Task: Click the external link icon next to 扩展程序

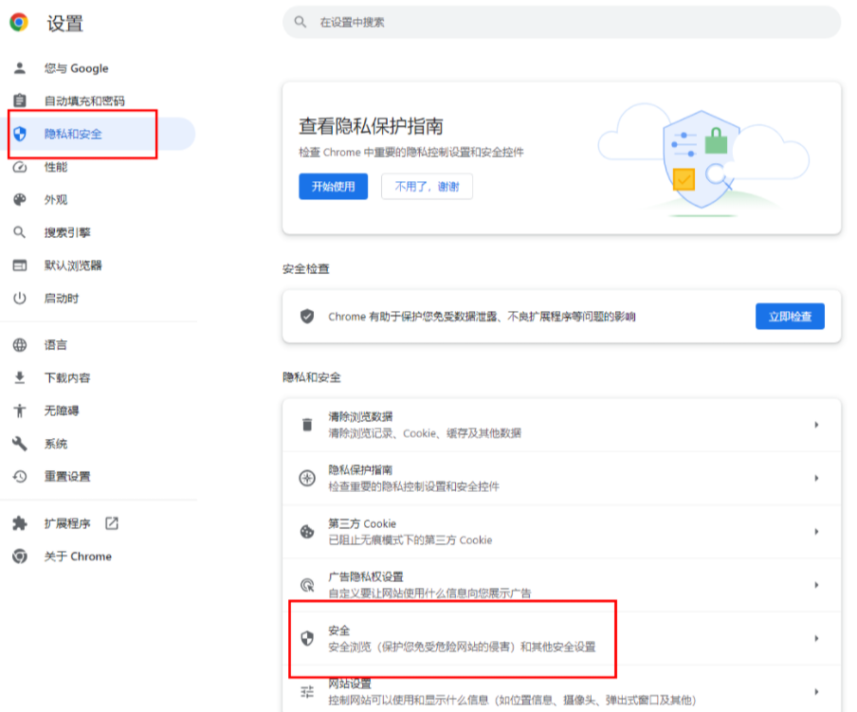Action: 112,523
